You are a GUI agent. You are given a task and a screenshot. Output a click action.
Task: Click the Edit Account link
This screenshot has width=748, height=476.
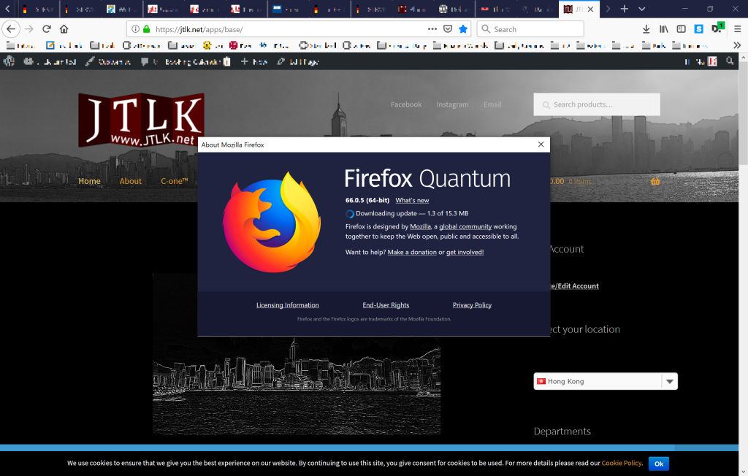pos(574,285)
